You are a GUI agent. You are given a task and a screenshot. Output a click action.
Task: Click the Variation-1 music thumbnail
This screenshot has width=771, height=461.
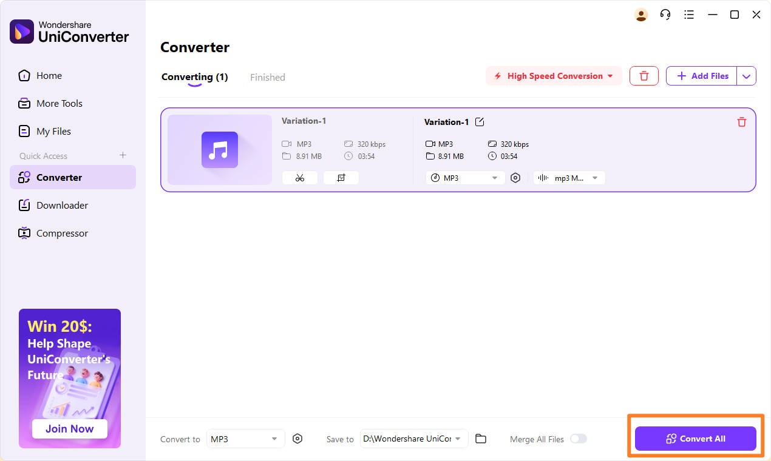(x=220, y=150)
